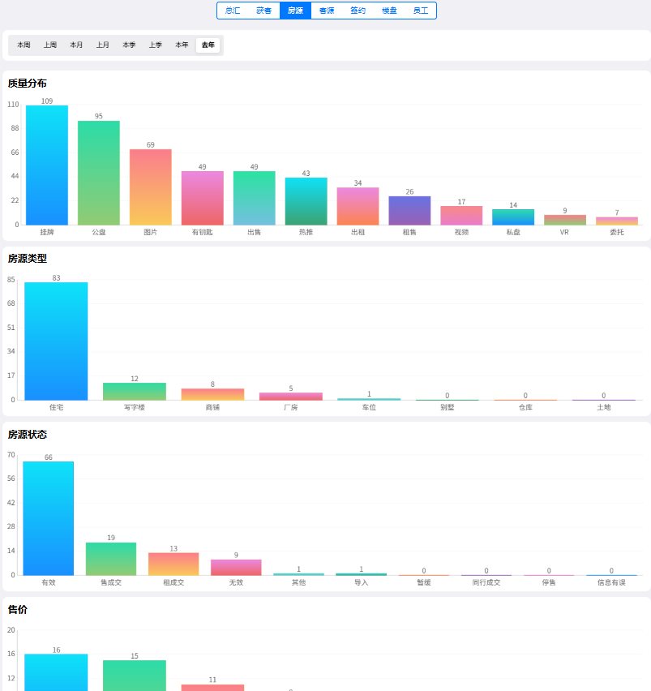Click the 仓库 axis label
651x691 pixels.
(x=525, y=407)
